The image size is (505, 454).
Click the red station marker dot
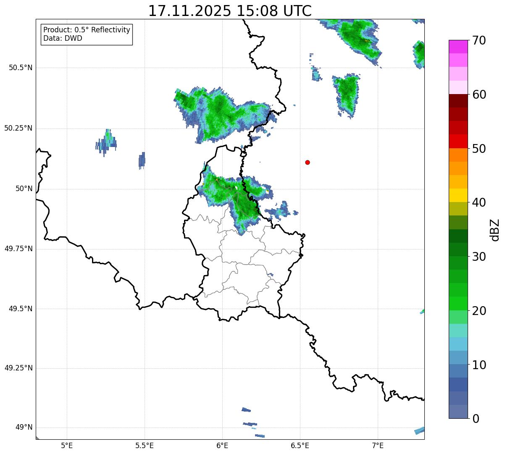tap(308, 163)
